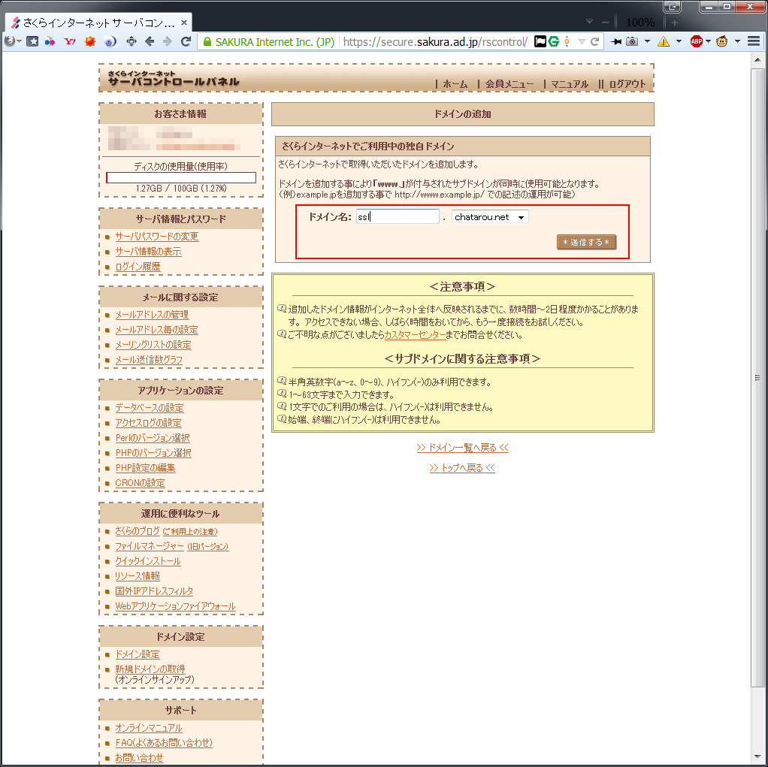Click the Greasemonkey monkey icon
The image size is (768, 767).
point(722,41)
